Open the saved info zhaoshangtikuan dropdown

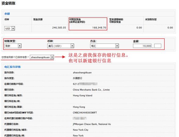tap(42, 57)
